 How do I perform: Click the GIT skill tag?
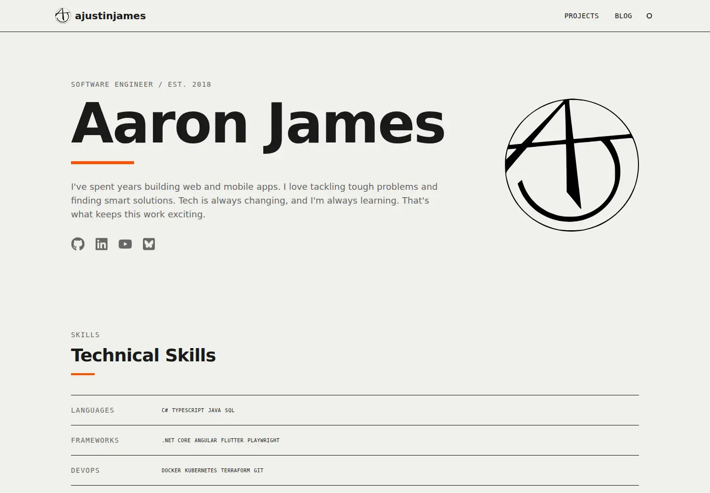(x=258, y=470)
